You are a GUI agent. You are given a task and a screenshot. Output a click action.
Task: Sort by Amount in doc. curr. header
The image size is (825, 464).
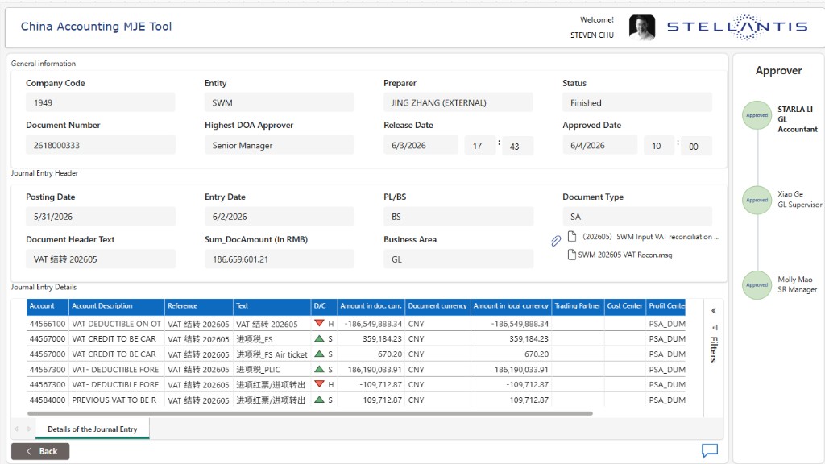pos(371,305)
